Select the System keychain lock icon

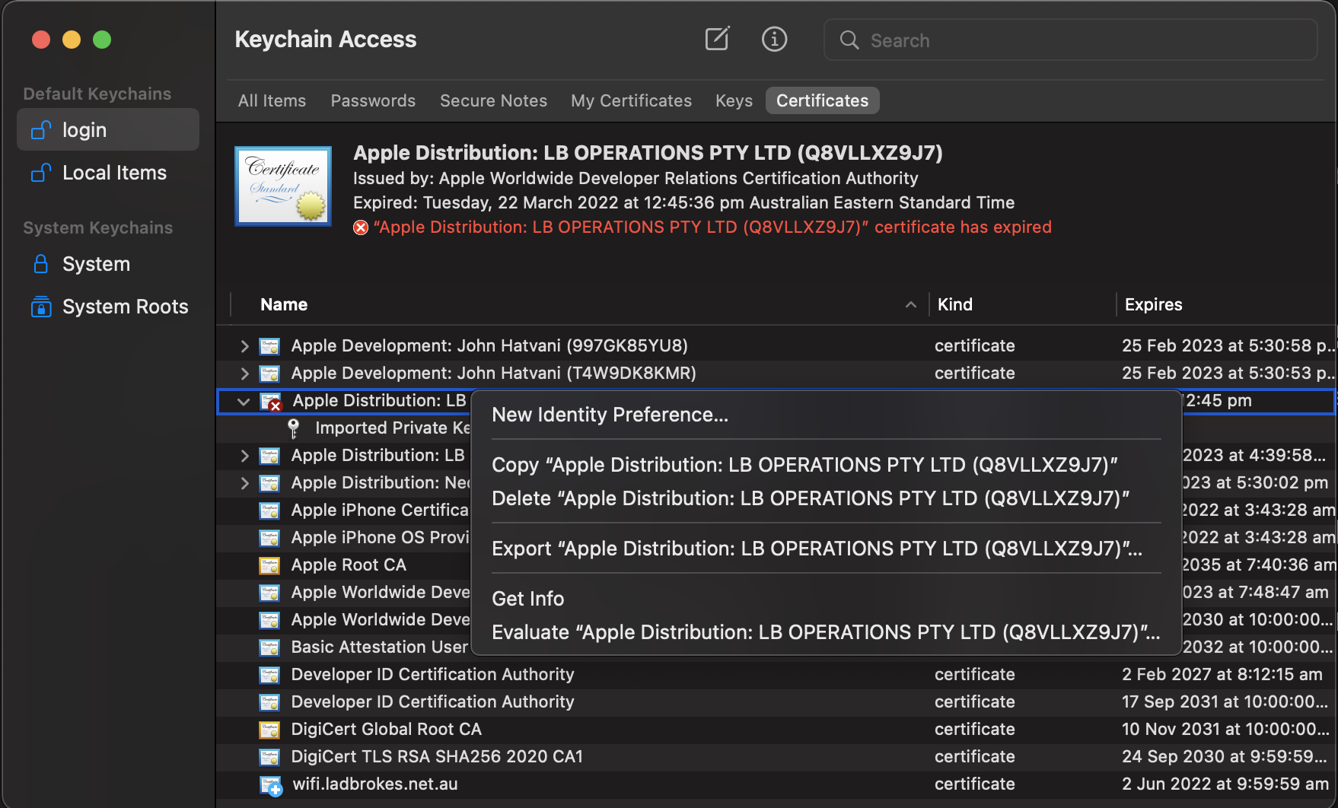point(41,264)
